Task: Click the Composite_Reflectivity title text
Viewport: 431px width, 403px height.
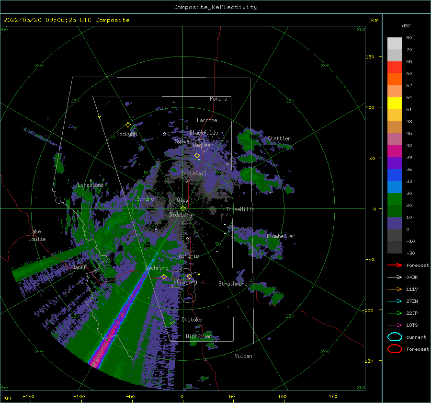Action: (x=215, y=7)
